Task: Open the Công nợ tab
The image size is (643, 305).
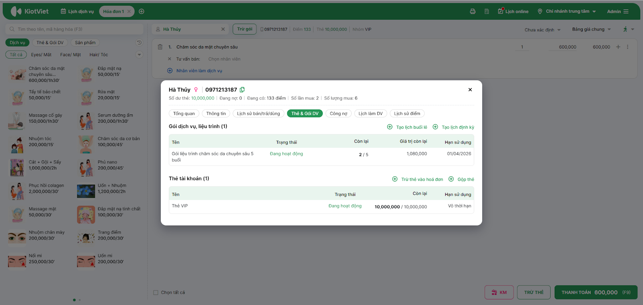Action: tap(338, 114)
